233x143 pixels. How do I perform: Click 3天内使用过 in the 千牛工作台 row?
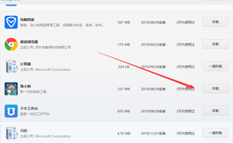coord(185,111)
